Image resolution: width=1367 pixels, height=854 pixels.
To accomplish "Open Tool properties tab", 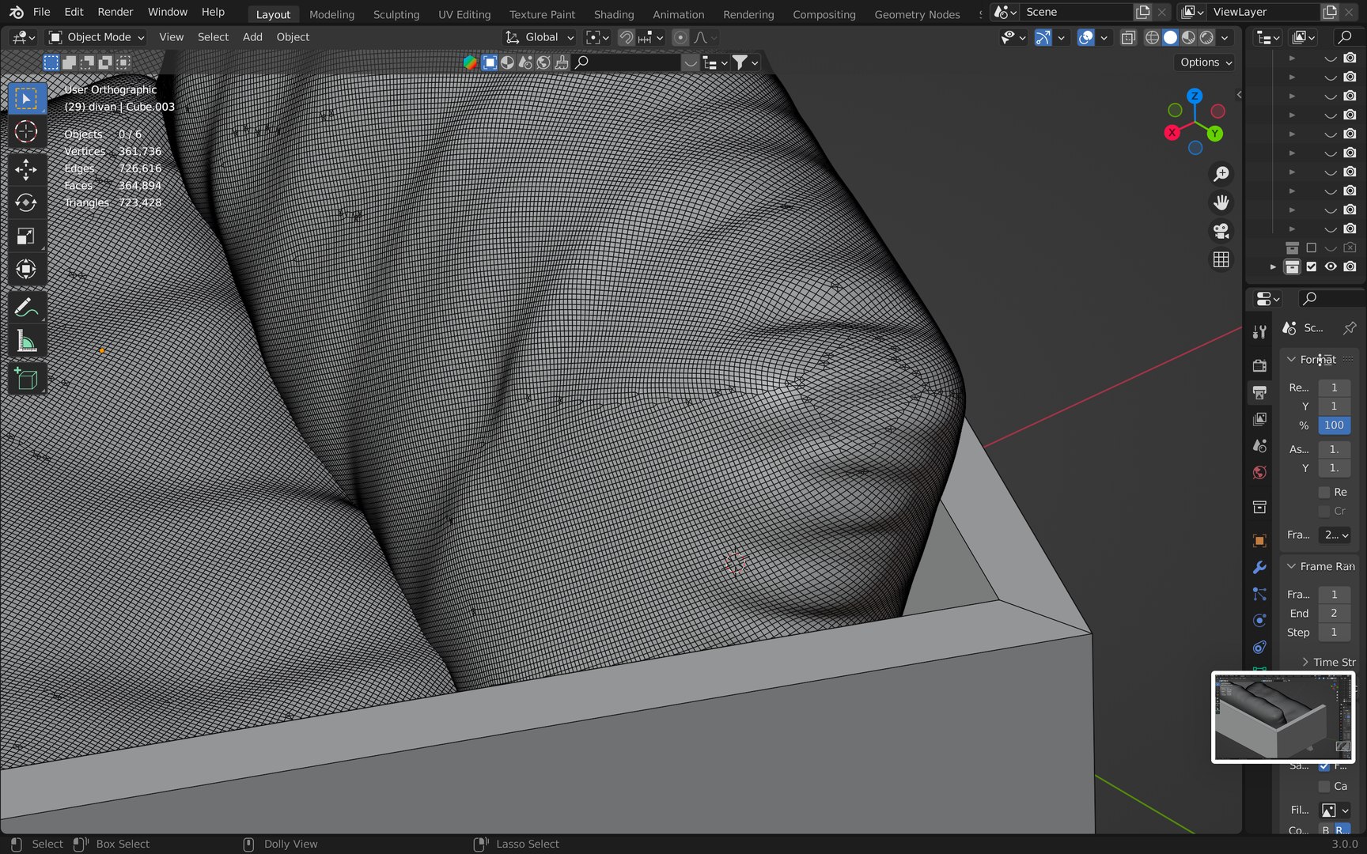I will (x=1259, y=332).
